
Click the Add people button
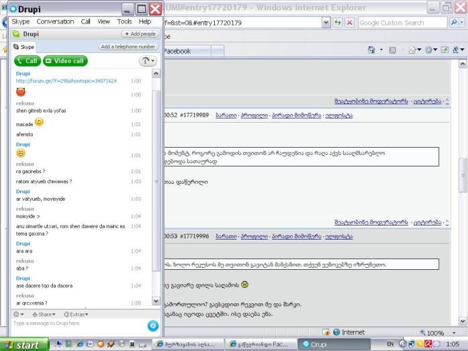(140, 34)
